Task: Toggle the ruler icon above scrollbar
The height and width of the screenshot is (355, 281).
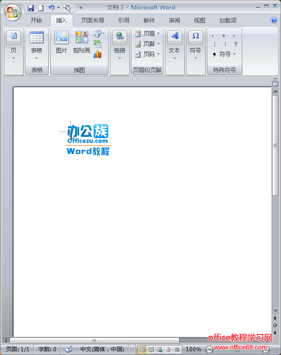Action: point(275,83)
